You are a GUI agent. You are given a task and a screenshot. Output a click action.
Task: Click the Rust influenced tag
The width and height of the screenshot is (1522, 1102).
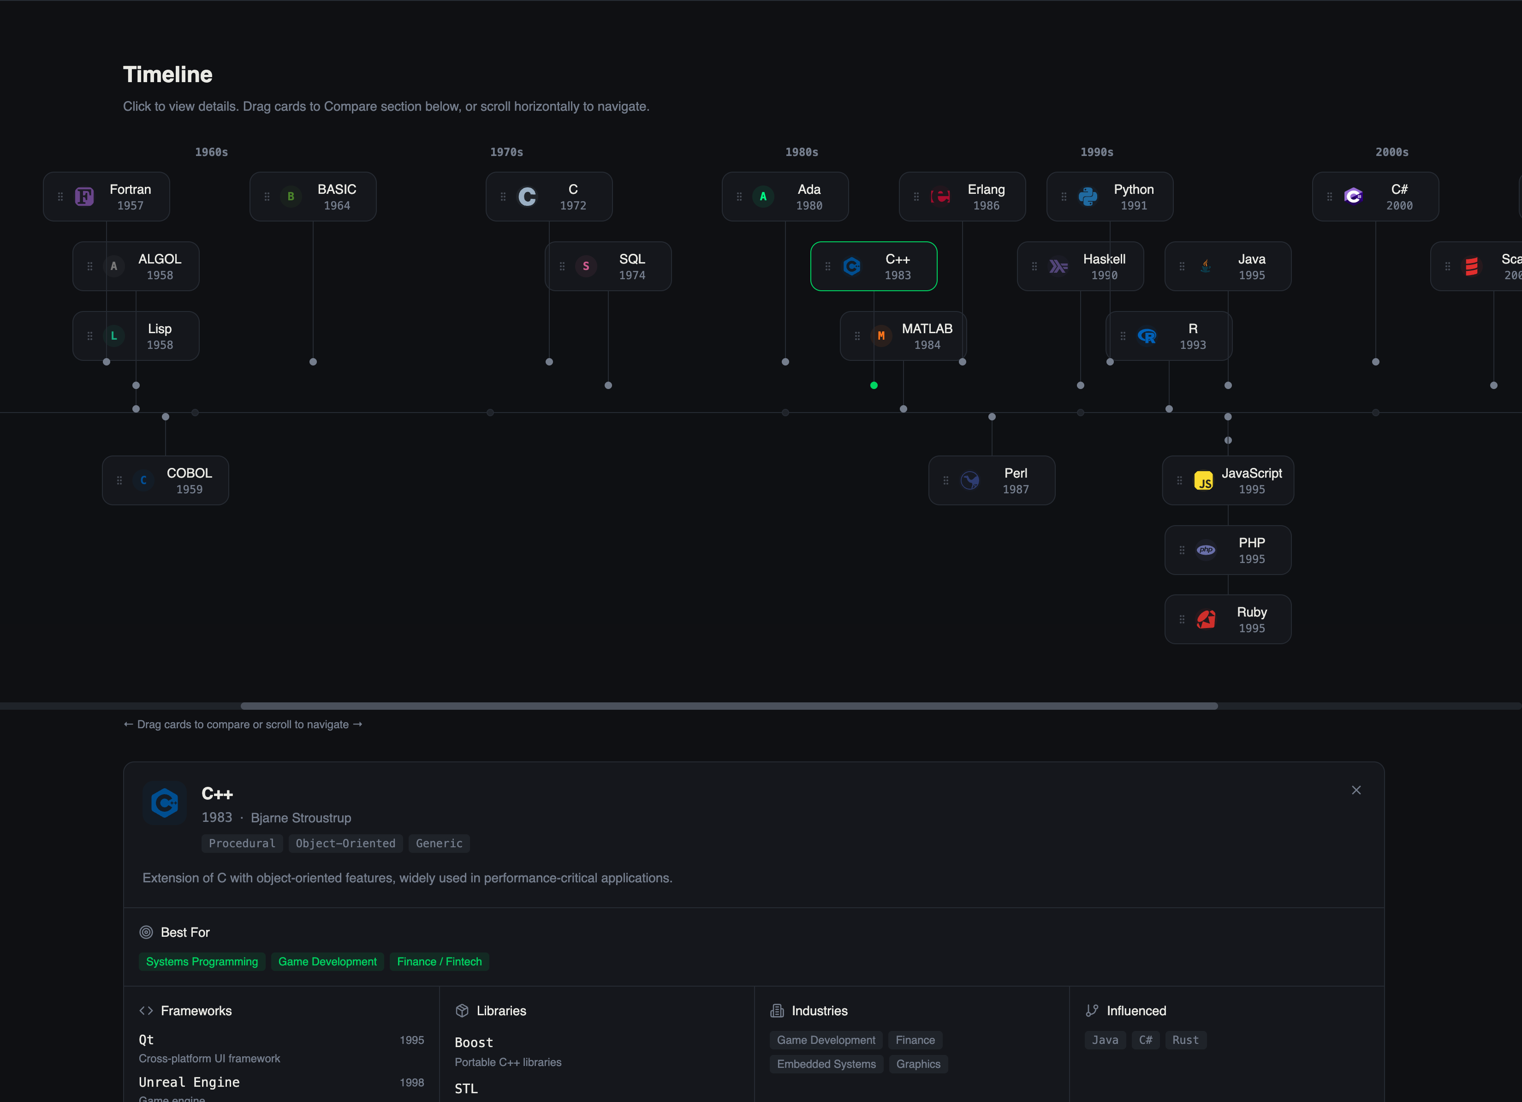click(1185, 1040)
